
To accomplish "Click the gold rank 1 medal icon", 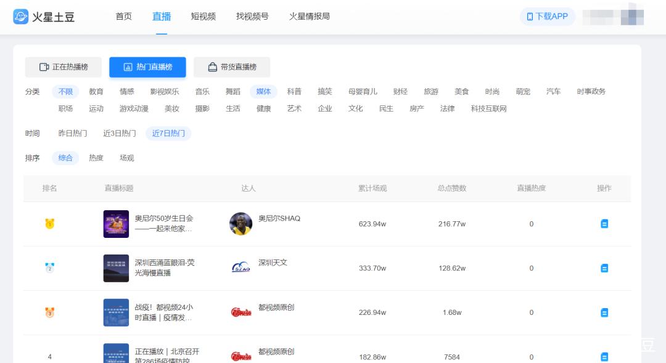I will point(50,223).
